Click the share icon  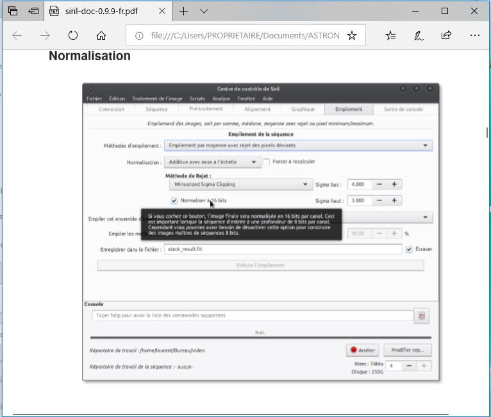click(x=446, y=35)
